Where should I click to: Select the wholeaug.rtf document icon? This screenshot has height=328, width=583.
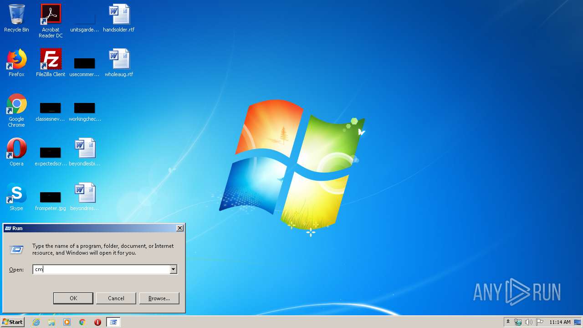[x=119, y=63]
